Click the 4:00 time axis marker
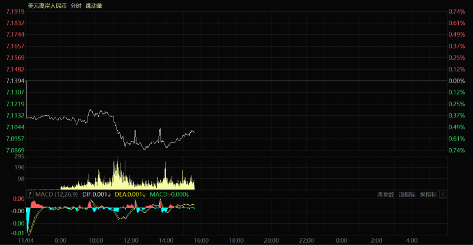The width and height of the screenshot is (473, 245). [x=412, y=240]
